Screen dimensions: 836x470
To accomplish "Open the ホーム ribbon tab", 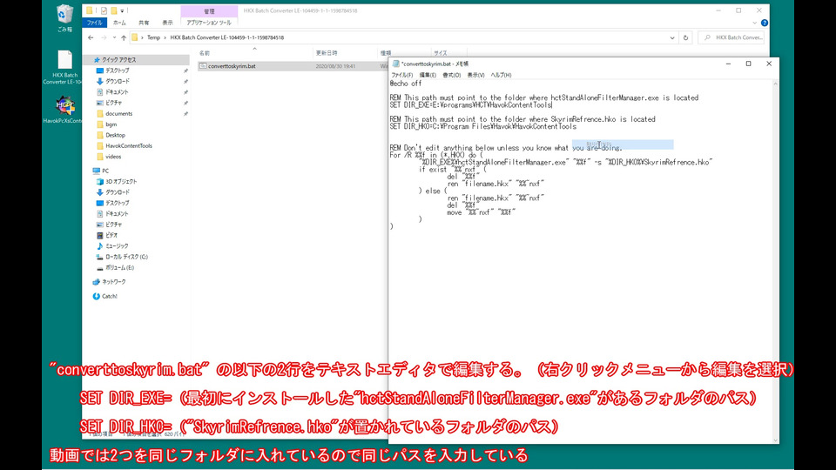I will [119, 23].
